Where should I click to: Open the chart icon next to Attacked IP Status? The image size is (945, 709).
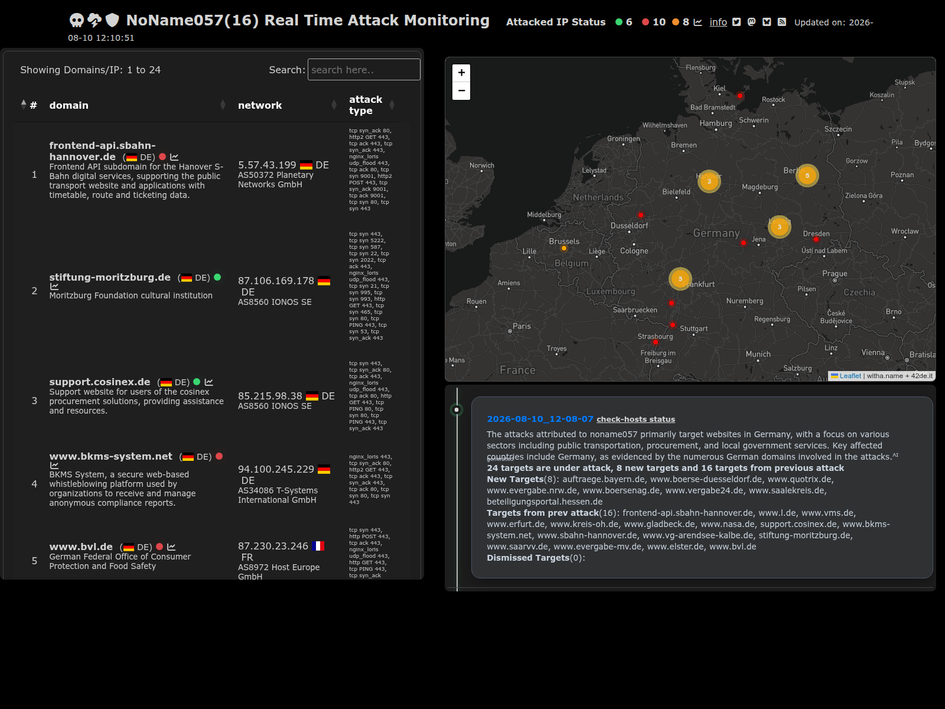click(698, 22)
